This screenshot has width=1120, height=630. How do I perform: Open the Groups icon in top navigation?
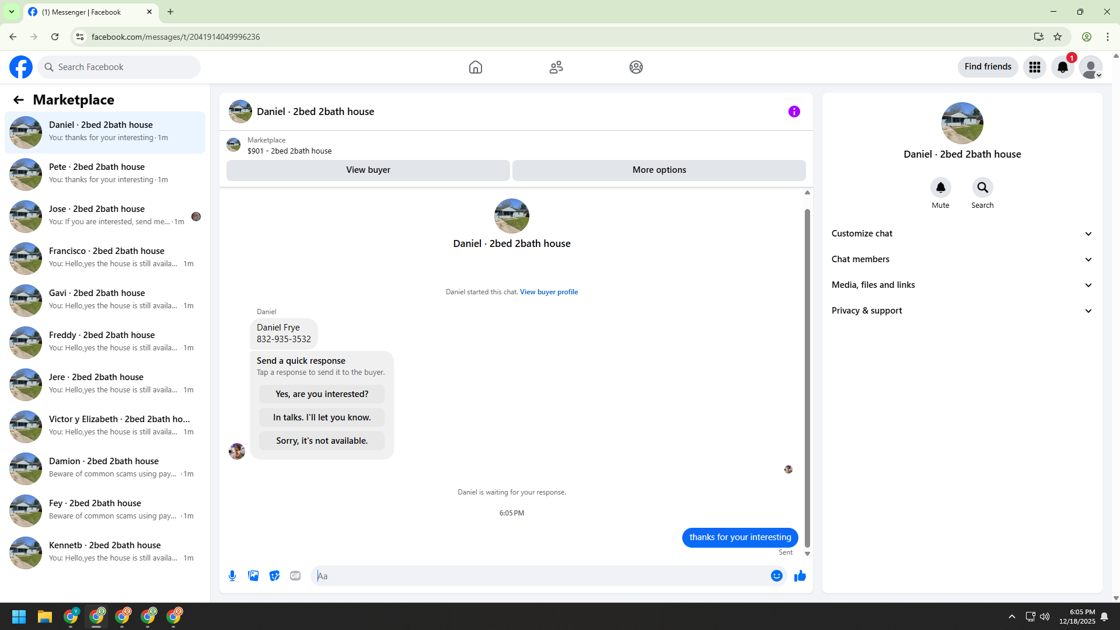636,67
